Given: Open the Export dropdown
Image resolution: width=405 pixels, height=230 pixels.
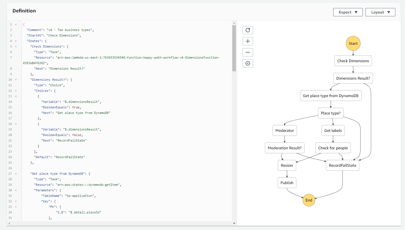Looking at the screenshot, I should (x=348, y=12).
